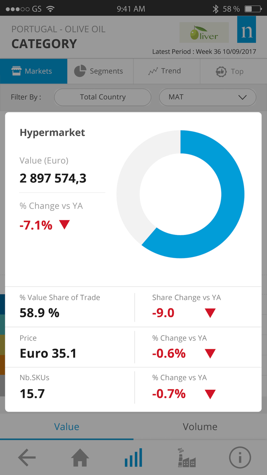This screenshot has width=267, height=475.
Task: Select the Top badge icon
Action: [x=221, y=71]
